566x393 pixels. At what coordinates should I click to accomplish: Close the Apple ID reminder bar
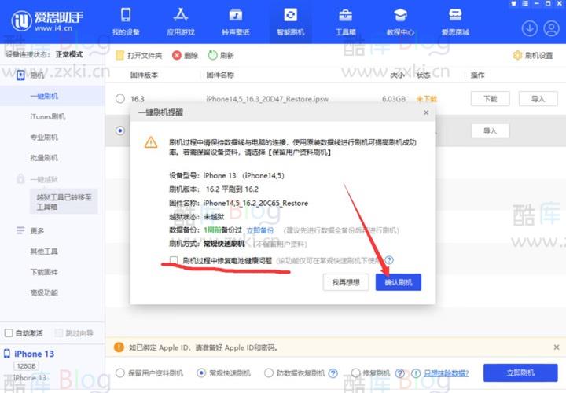557,347
